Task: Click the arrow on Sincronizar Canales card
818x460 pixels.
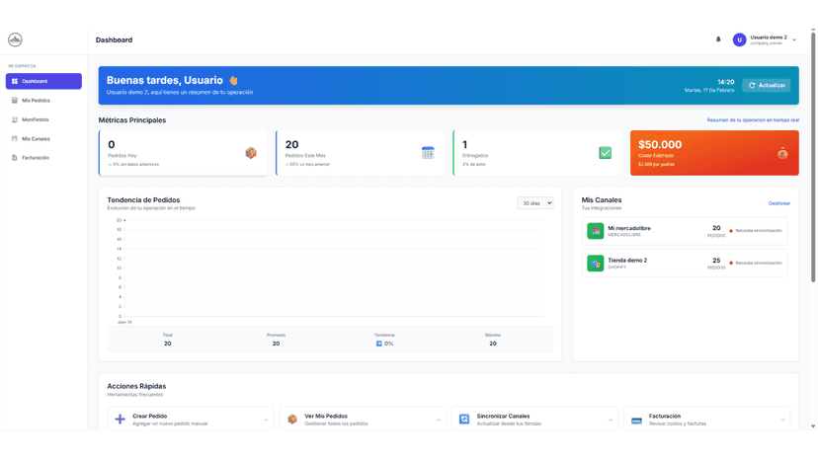Action: coord(610,420)
